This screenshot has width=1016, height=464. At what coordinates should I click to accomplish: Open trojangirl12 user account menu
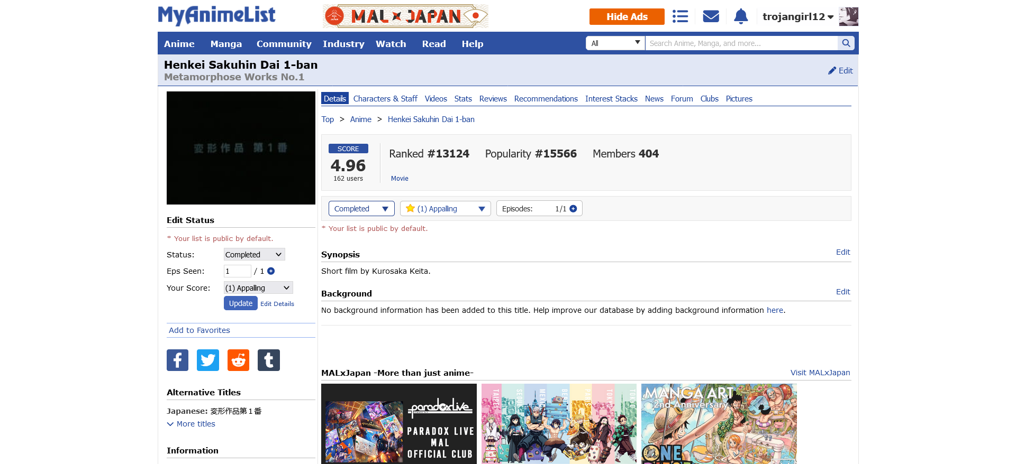(797, 17)
